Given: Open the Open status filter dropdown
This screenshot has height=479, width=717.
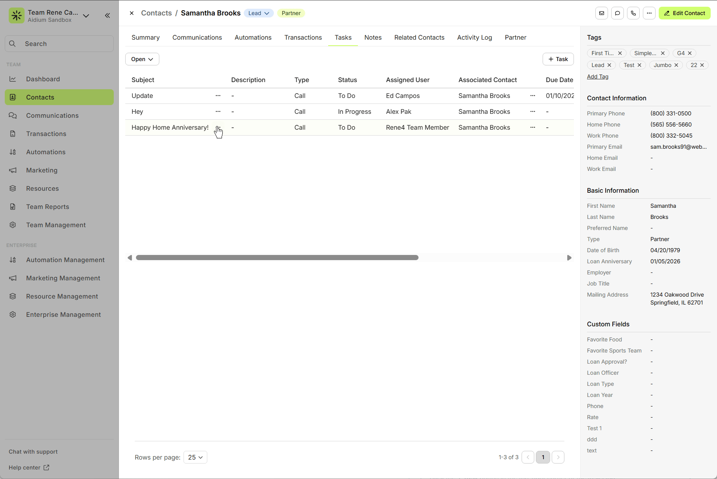Looking at the screenshot, I should pos(142,59).
